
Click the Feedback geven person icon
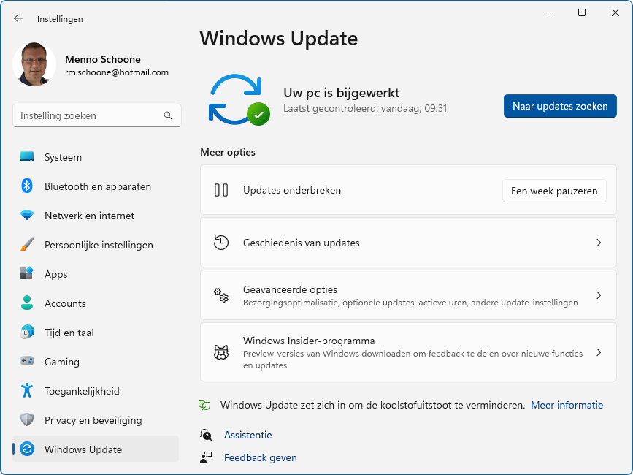point(206,457)
